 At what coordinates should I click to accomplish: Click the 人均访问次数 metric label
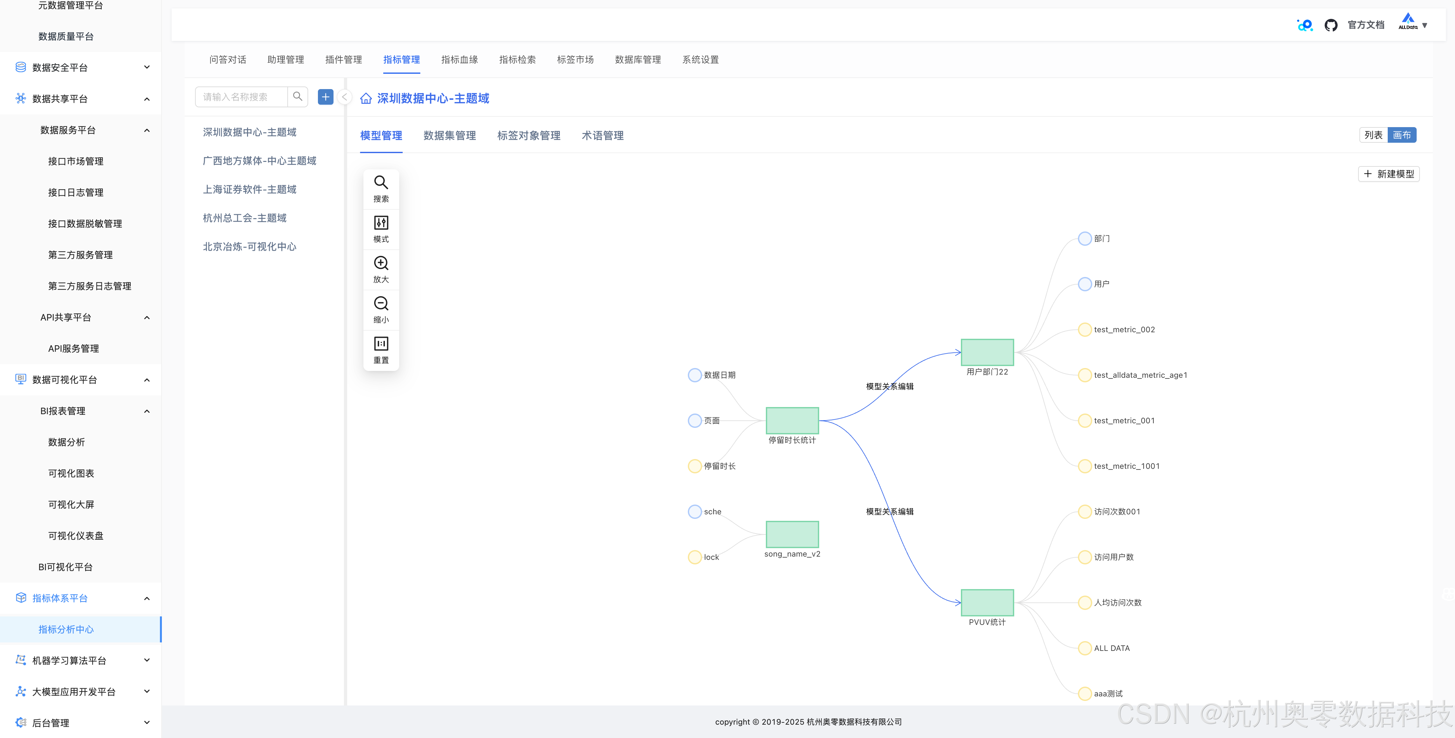click(1118, 602)
